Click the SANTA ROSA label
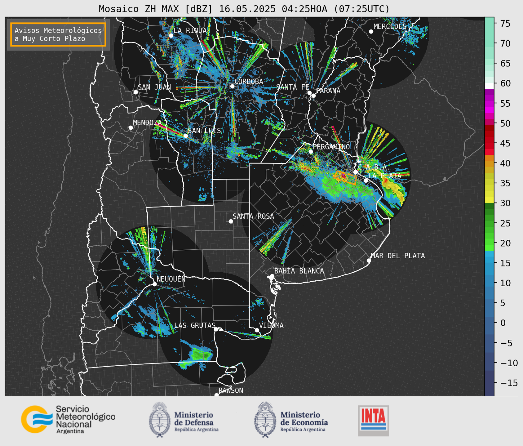Image resolution: width=523 pixels, height=446 pixels. [x=253, y=216]
